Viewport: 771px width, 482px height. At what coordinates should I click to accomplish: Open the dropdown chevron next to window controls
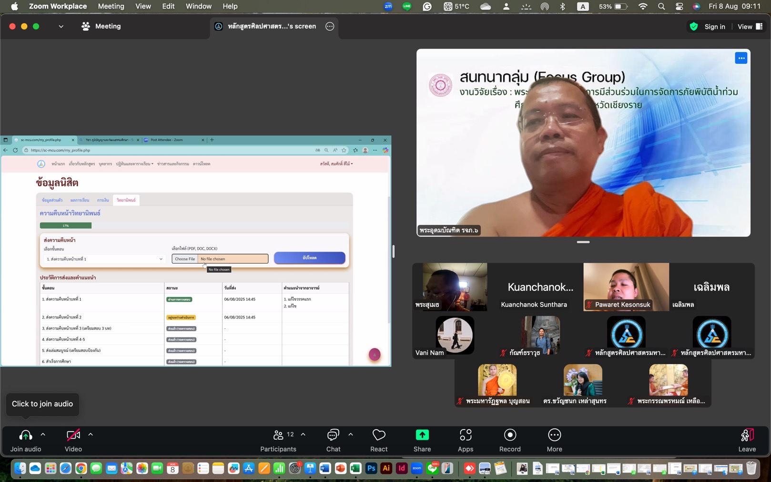click(x=61, y=27)
